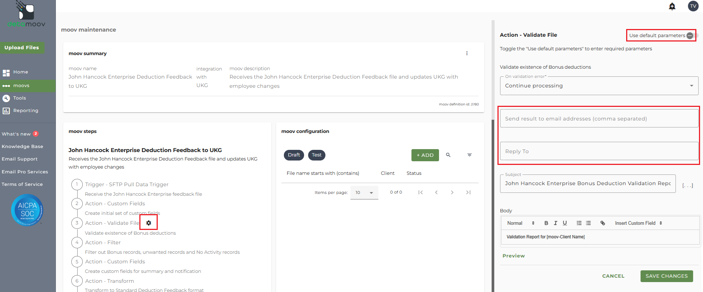Apply italic formatting in Body editor
This screenshot has height=292, width=703.
pos(556,223)
